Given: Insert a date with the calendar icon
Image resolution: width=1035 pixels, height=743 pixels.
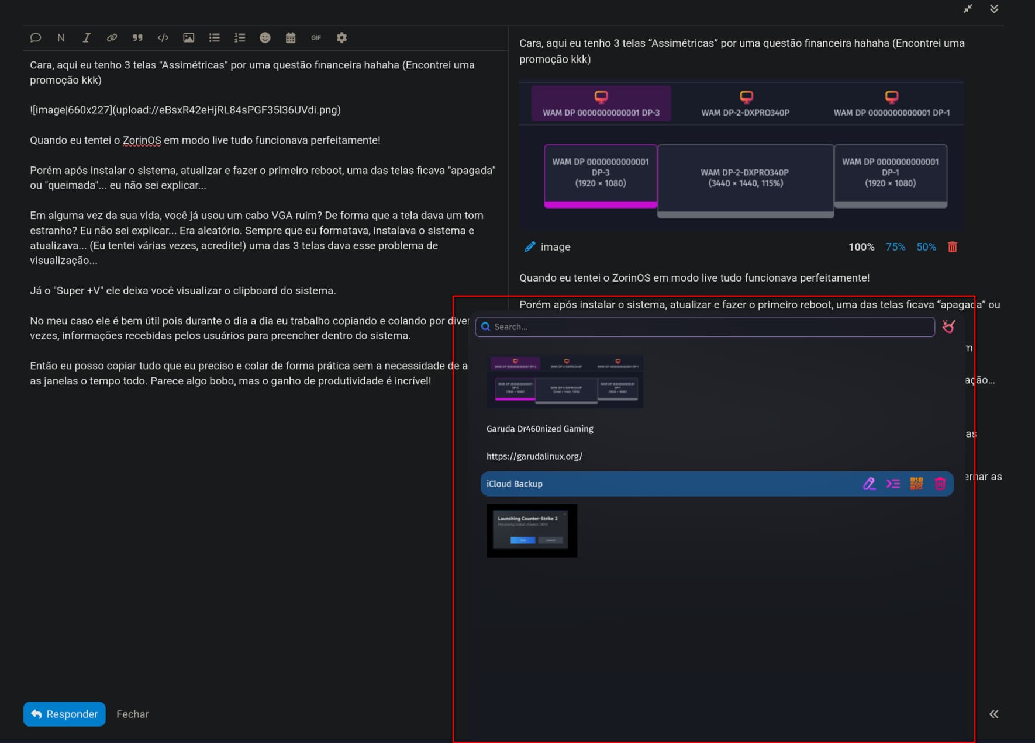Looking at the screenshot, I should click(291, 38).
